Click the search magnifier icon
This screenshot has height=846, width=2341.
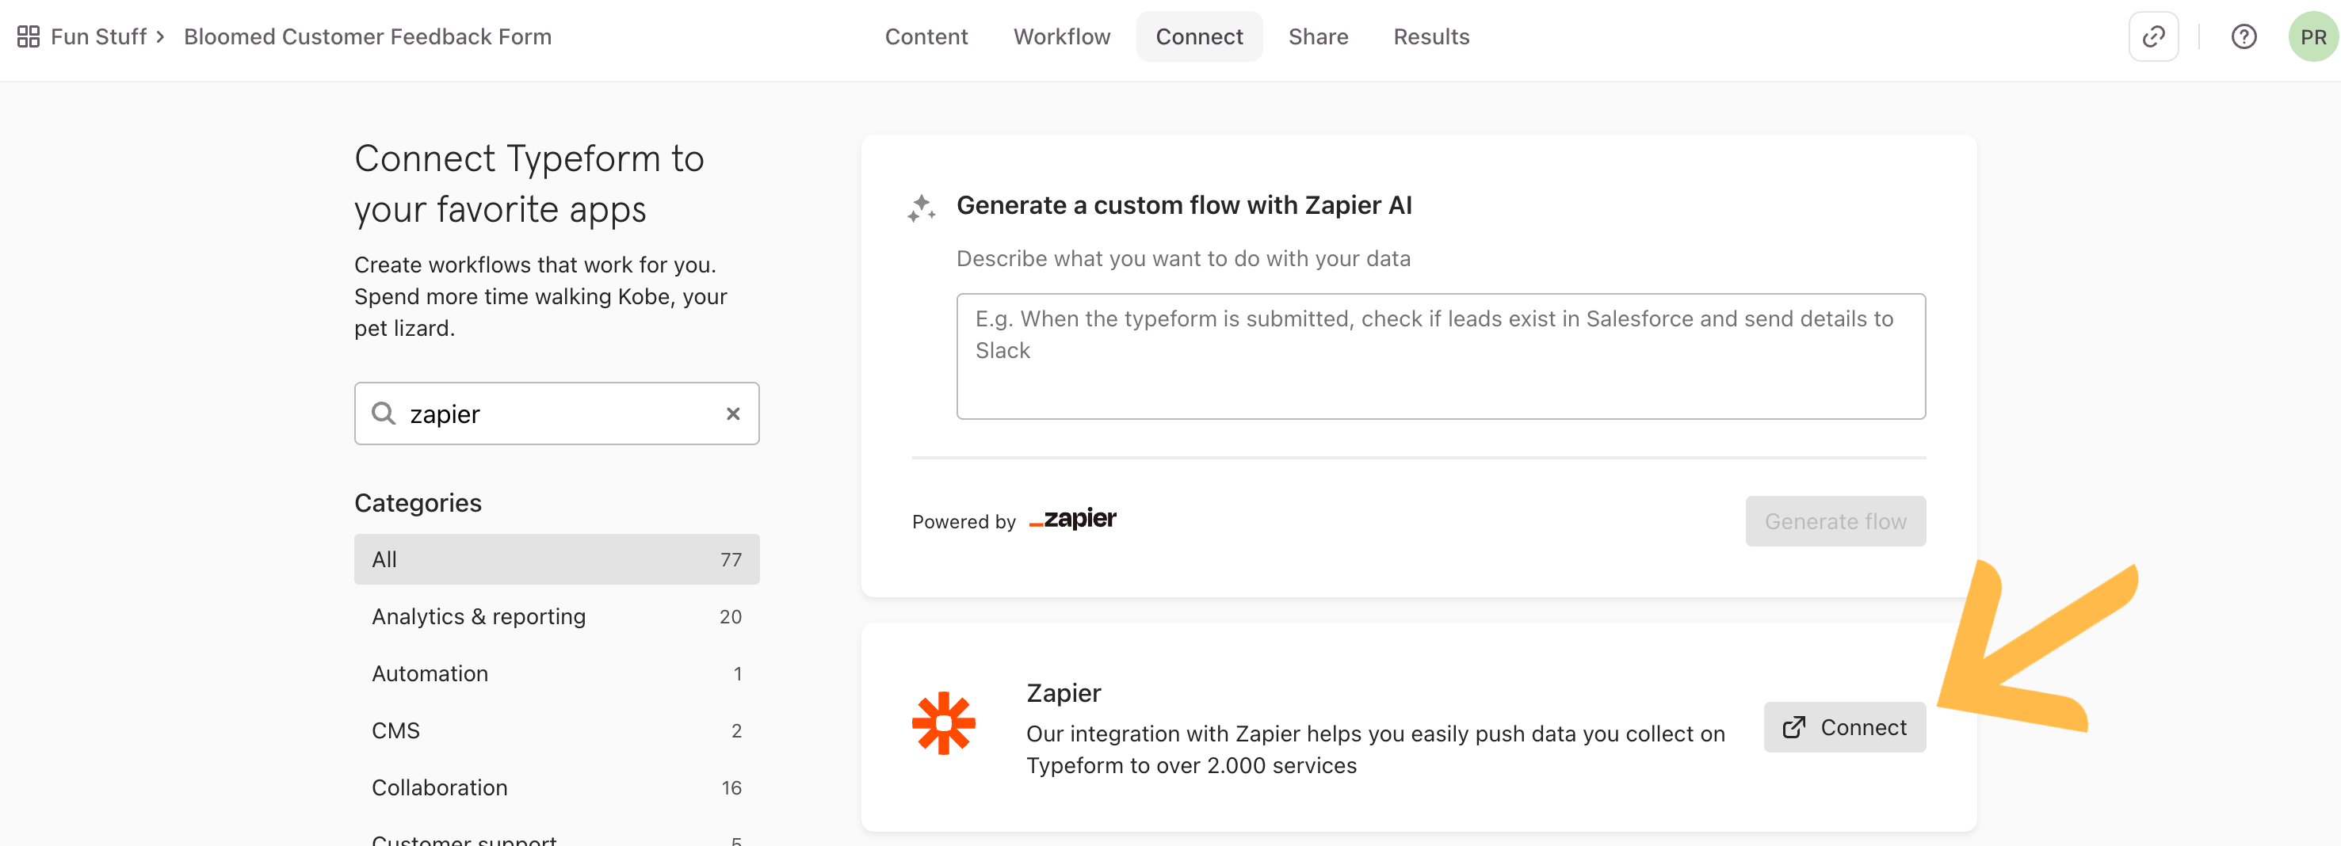tap(384, 413)
